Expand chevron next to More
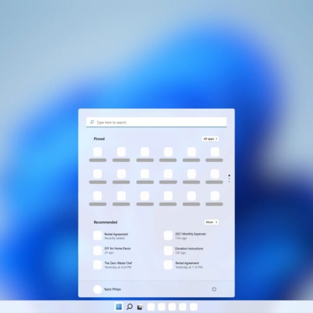This screenshot has height=313, width=313. coord(216,222)
